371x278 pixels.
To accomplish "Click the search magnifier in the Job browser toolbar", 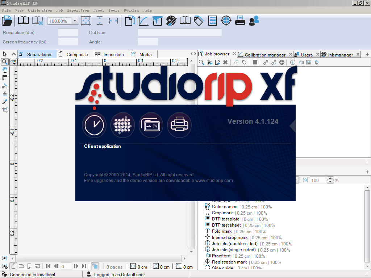I will click(201, 62).
